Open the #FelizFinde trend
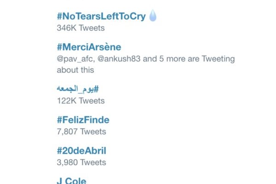The image size is (276, 184). click(83, 120)
